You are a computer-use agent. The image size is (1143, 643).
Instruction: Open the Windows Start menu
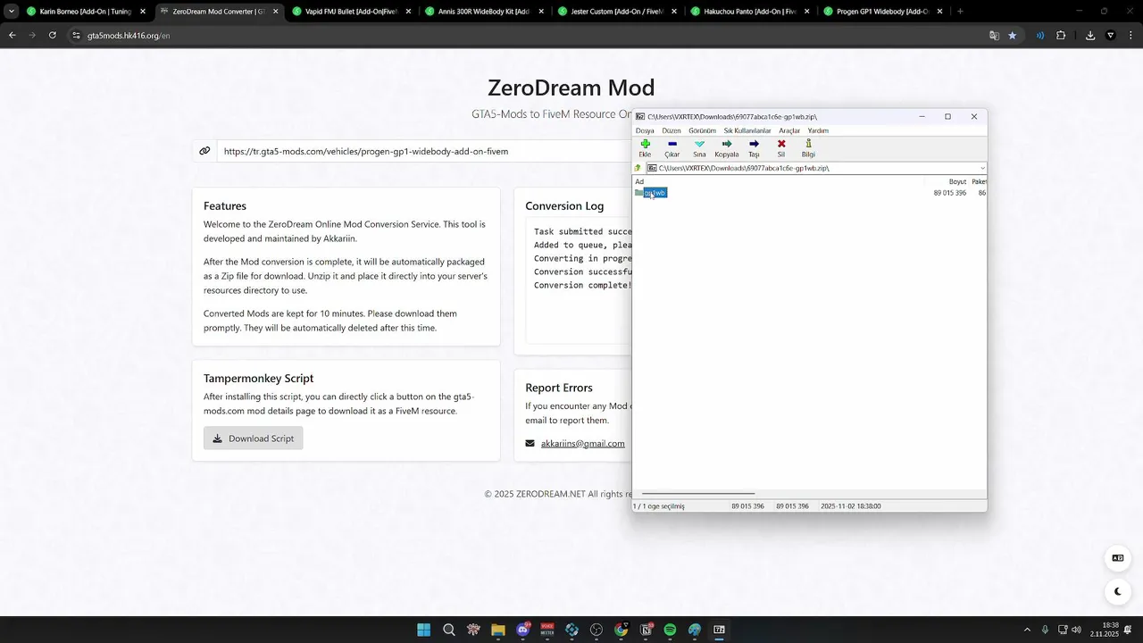[x=424, y=630]
